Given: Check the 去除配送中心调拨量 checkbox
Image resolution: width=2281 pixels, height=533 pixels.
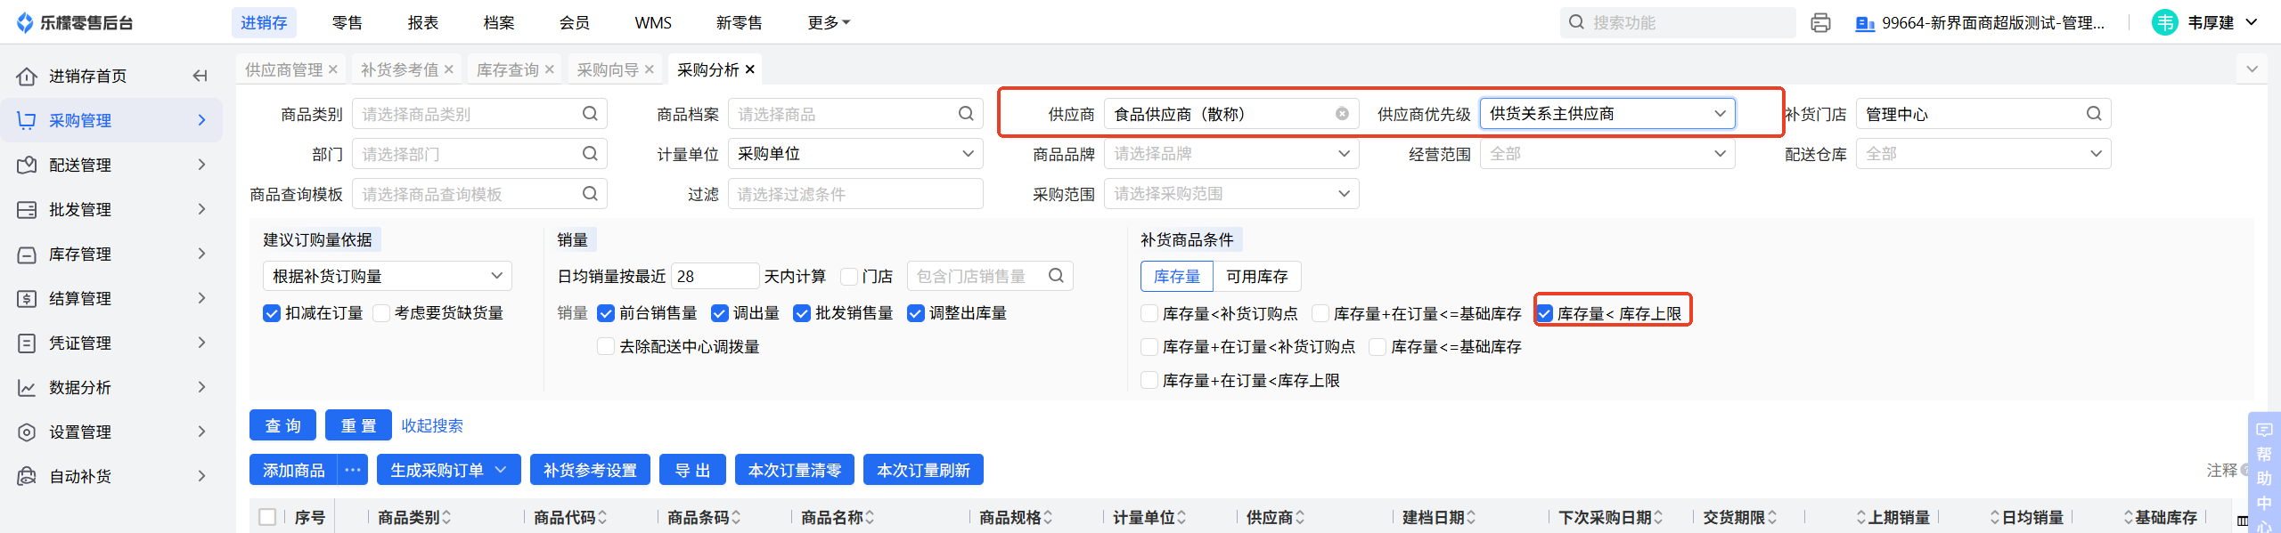Looking at the screenshot, I should pos(606,347).
